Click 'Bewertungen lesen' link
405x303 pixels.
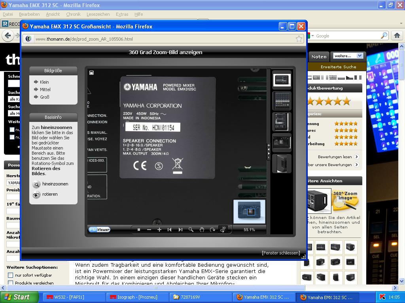(335, 157)
